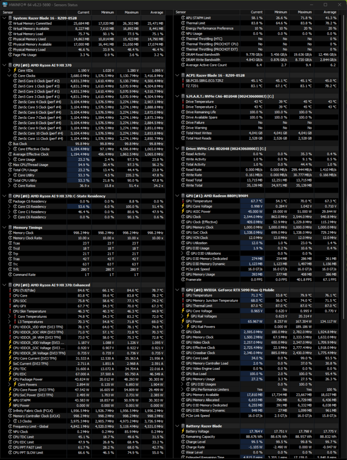Select the CPU PPT FAST Limit row
Screen dimensions: 347x460
[83, 448]
